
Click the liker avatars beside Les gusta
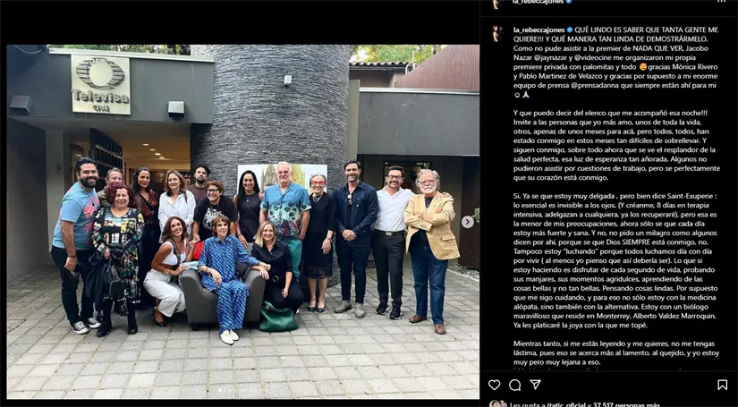coord(498,404)
